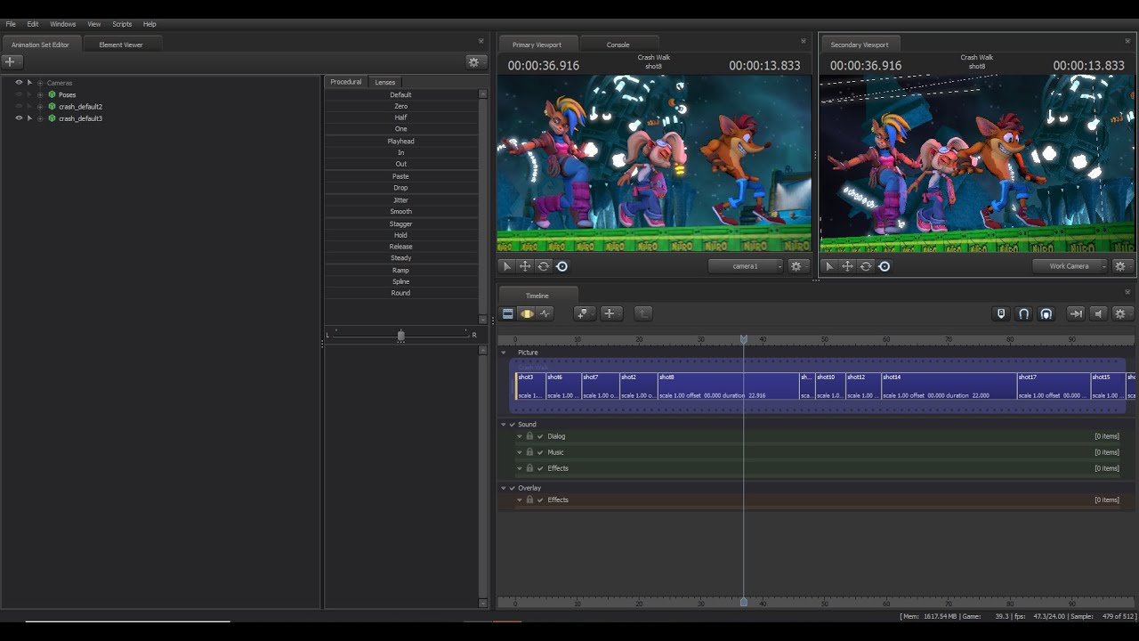
Task: Click the green cube icon of crash_default2
Action: coord(52,107)
